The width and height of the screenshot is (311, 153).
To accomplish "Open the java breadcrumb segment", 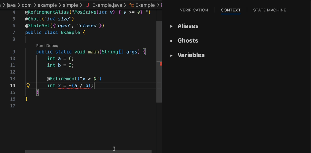I will click(x=11, y=5).
